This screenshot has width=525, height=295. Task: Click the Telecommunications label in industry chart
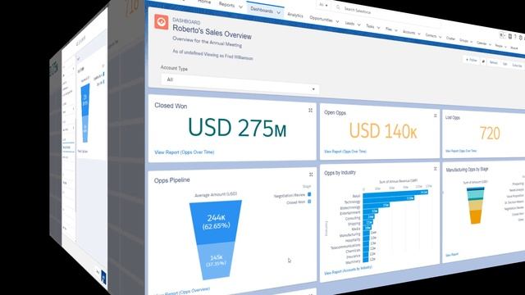click(x=345, y=247)
